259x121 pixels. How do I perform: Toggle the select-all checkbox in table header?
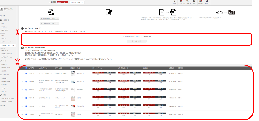26,68
